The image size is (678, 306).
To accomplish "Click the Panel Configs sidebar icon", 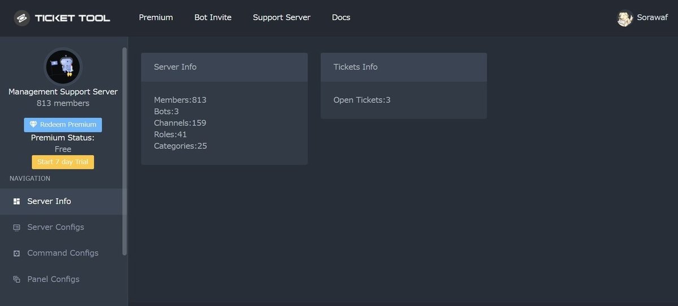I will point(16,279).
